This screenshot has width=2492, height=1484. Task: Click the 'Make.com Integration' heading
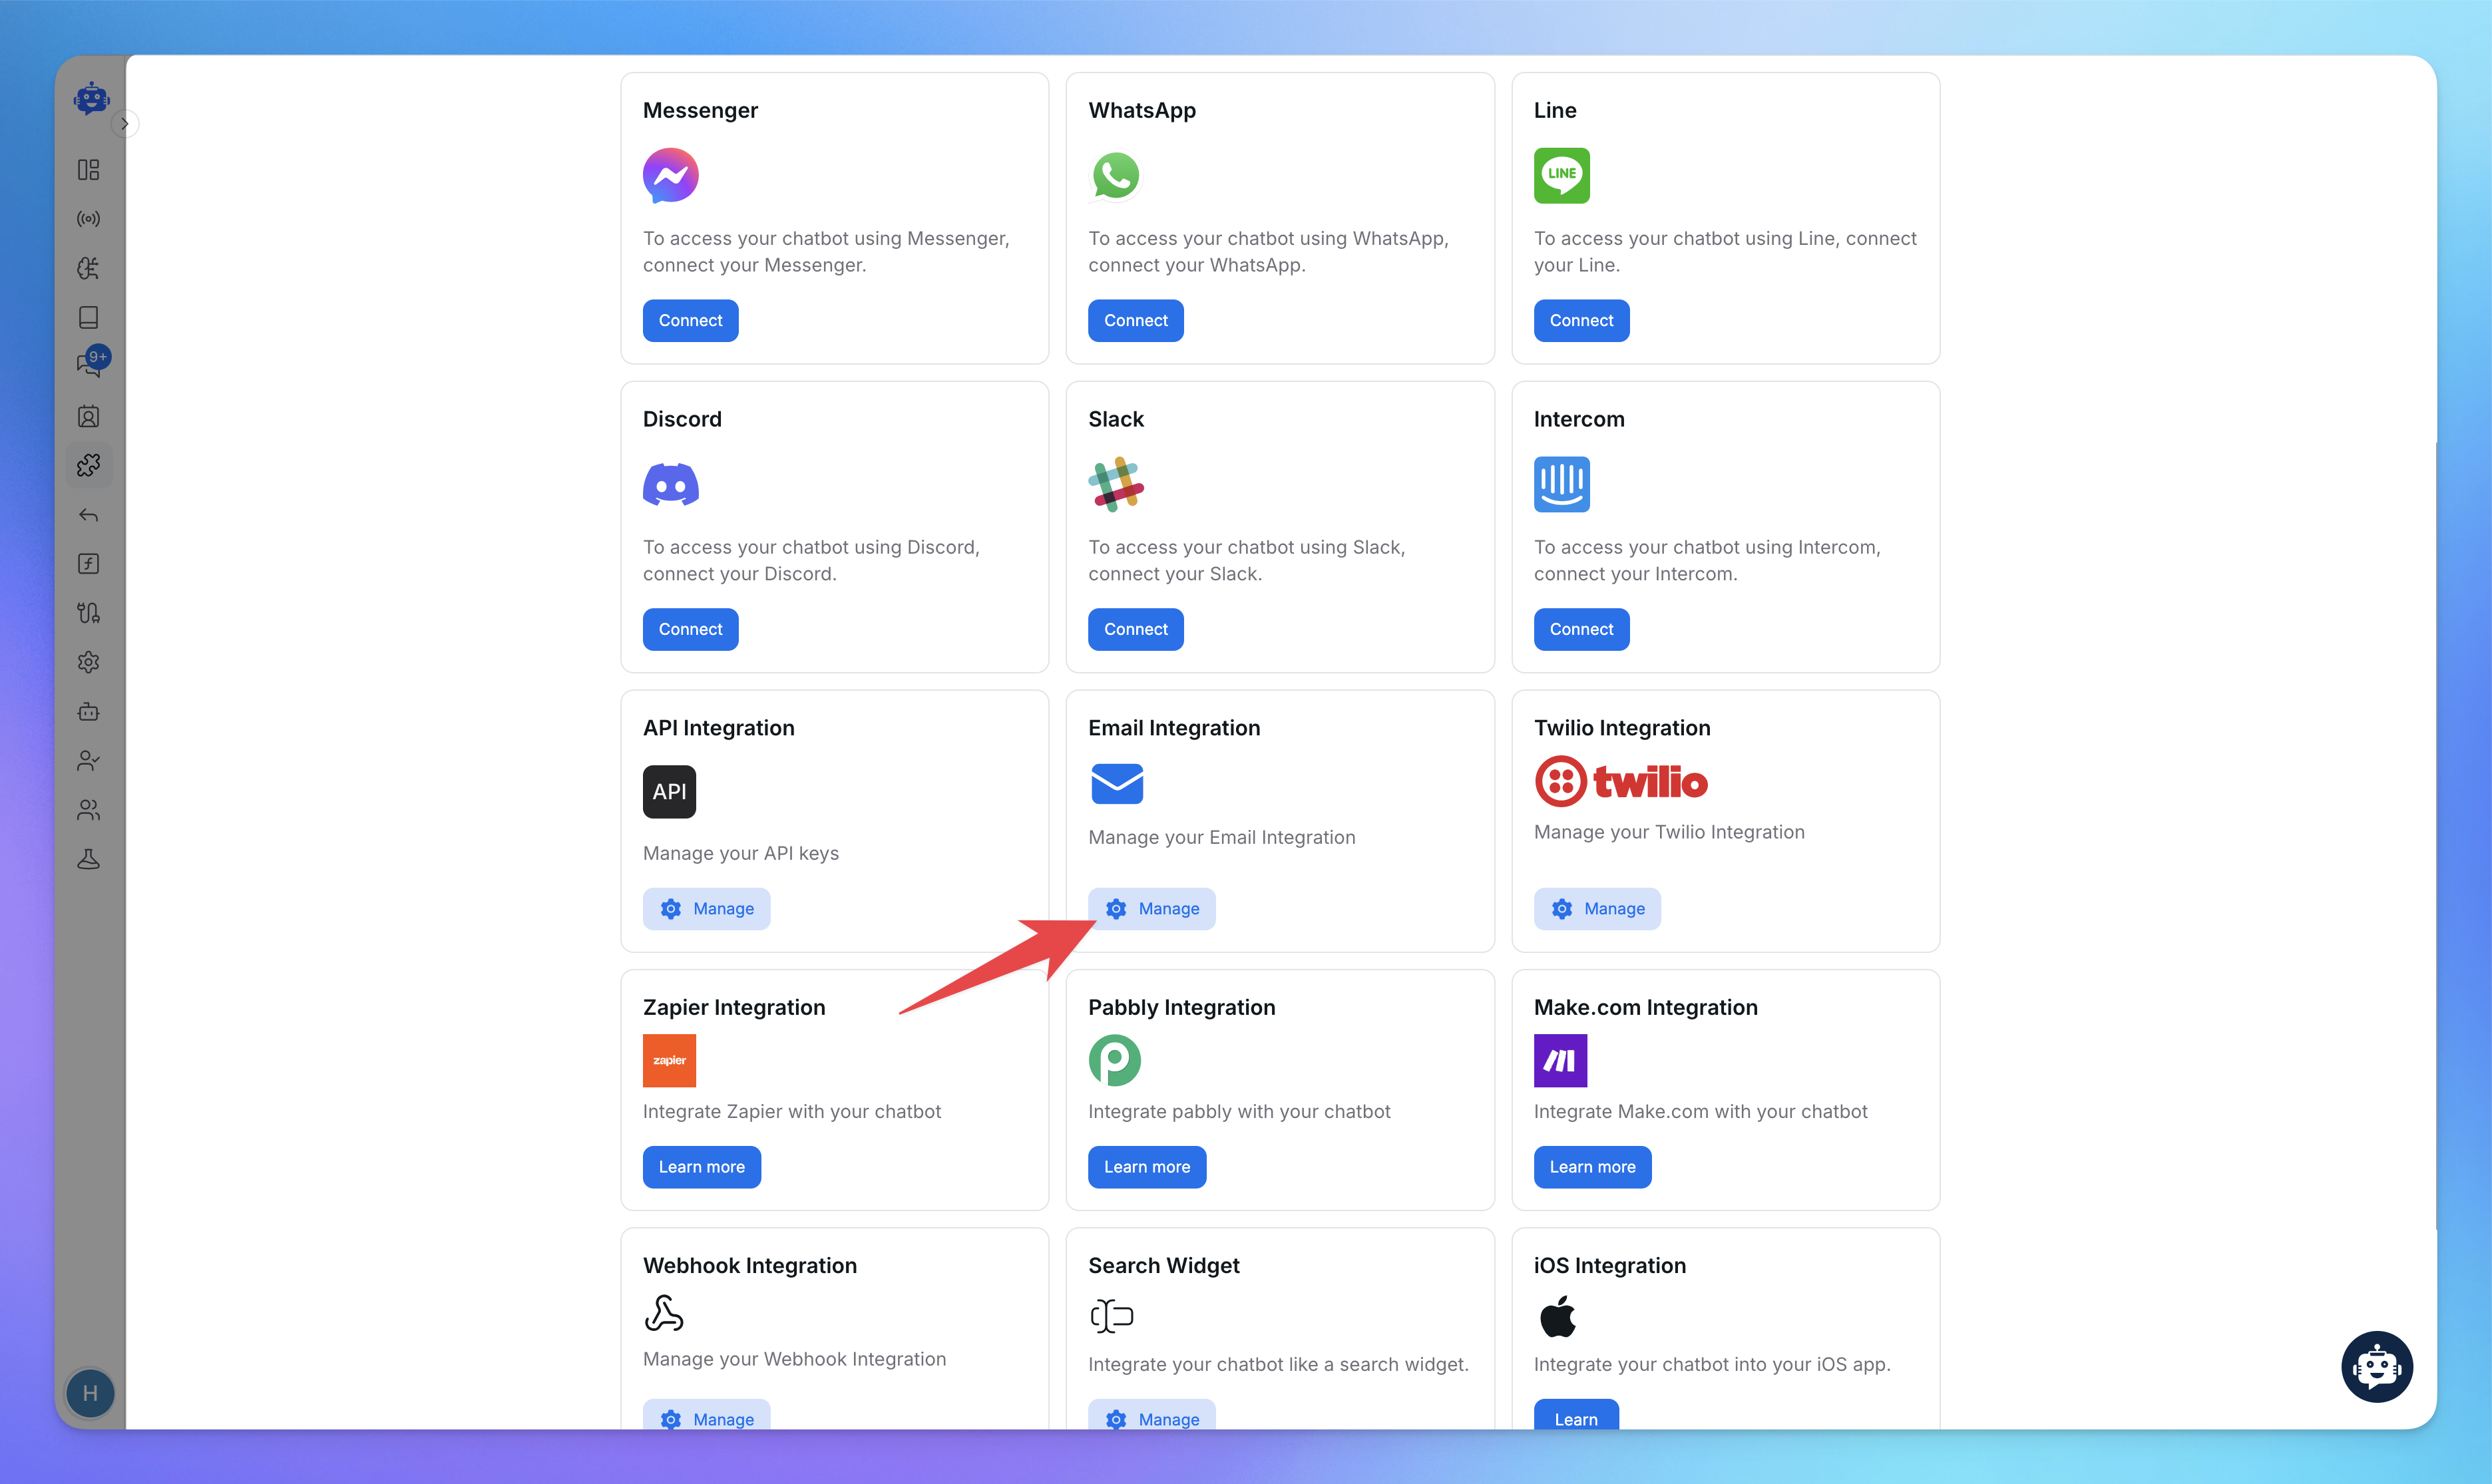coord(1645,1007)
